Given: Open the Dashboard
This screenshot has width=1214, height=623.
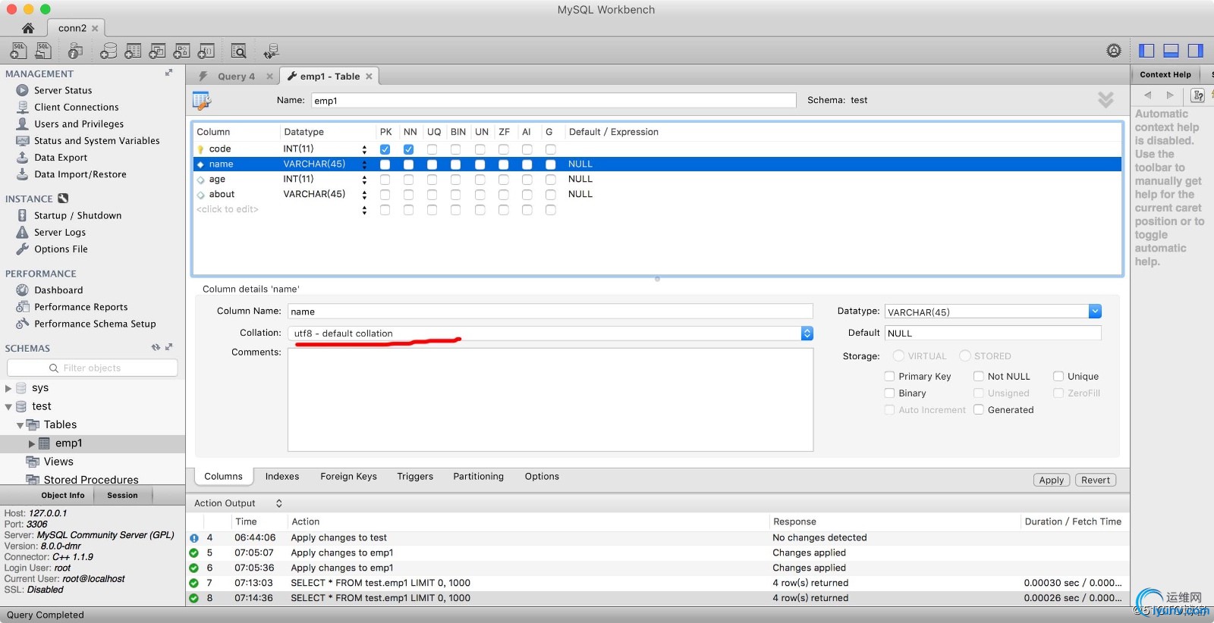Looking at the screenshot, I should click(x=58, y=290).
